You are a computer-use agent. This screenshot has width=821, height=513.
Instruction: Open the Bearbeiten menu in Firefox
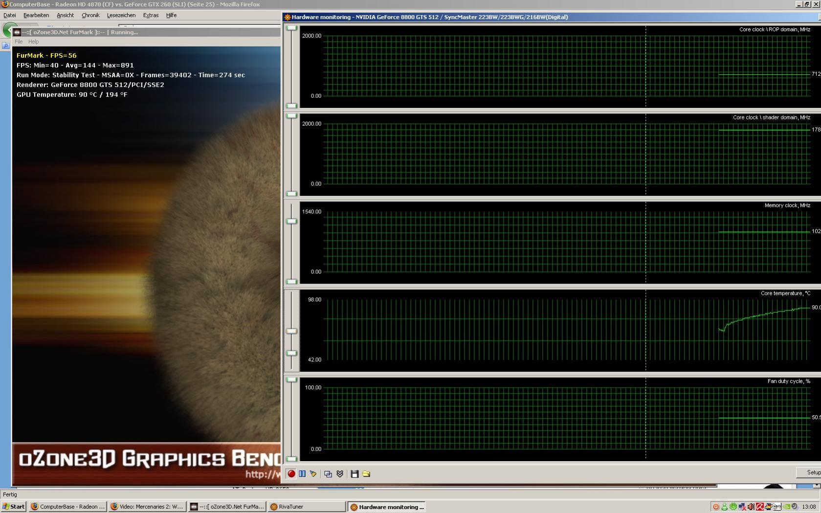tap(36, 15)
